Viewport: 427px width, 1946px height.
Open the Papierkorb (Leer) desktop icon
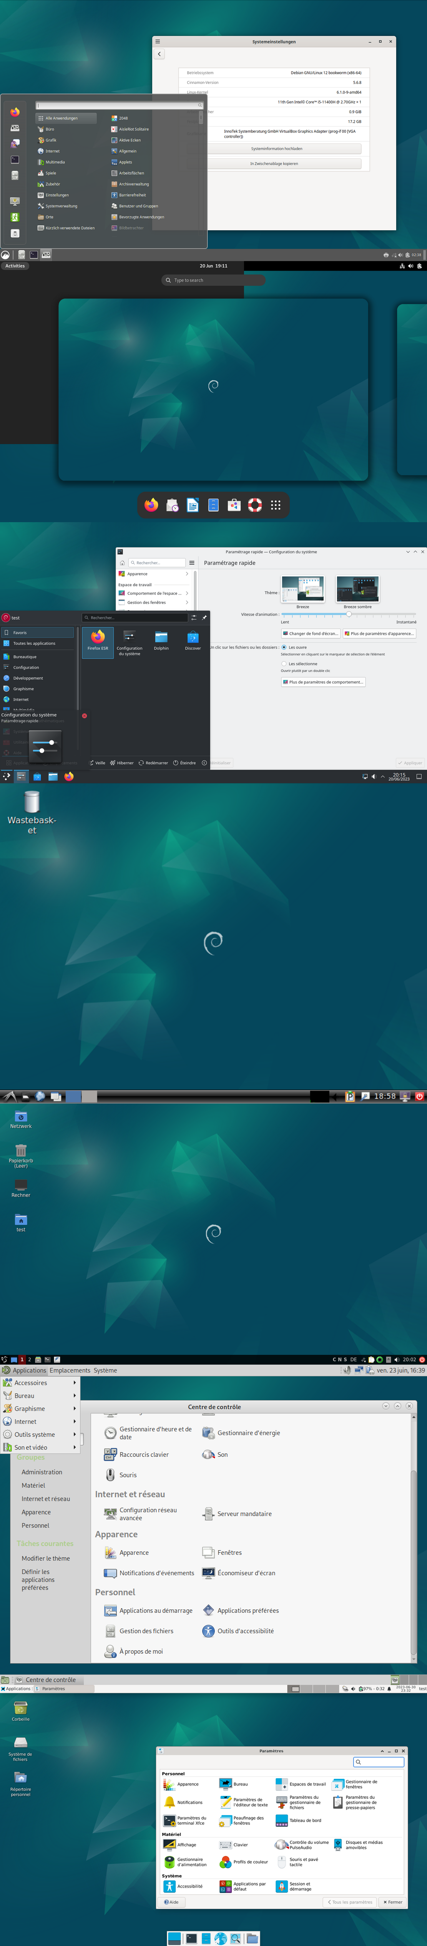click(21, 1157)
